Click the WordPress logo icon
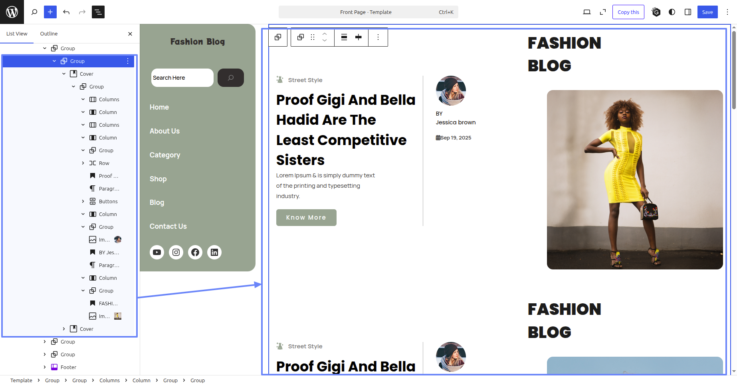The width and height of the screenshot is (737, 385). tap(12, 12)
